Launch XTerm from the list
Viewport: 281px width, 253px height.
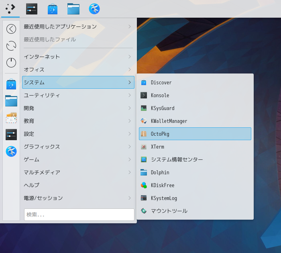(195, 147)
